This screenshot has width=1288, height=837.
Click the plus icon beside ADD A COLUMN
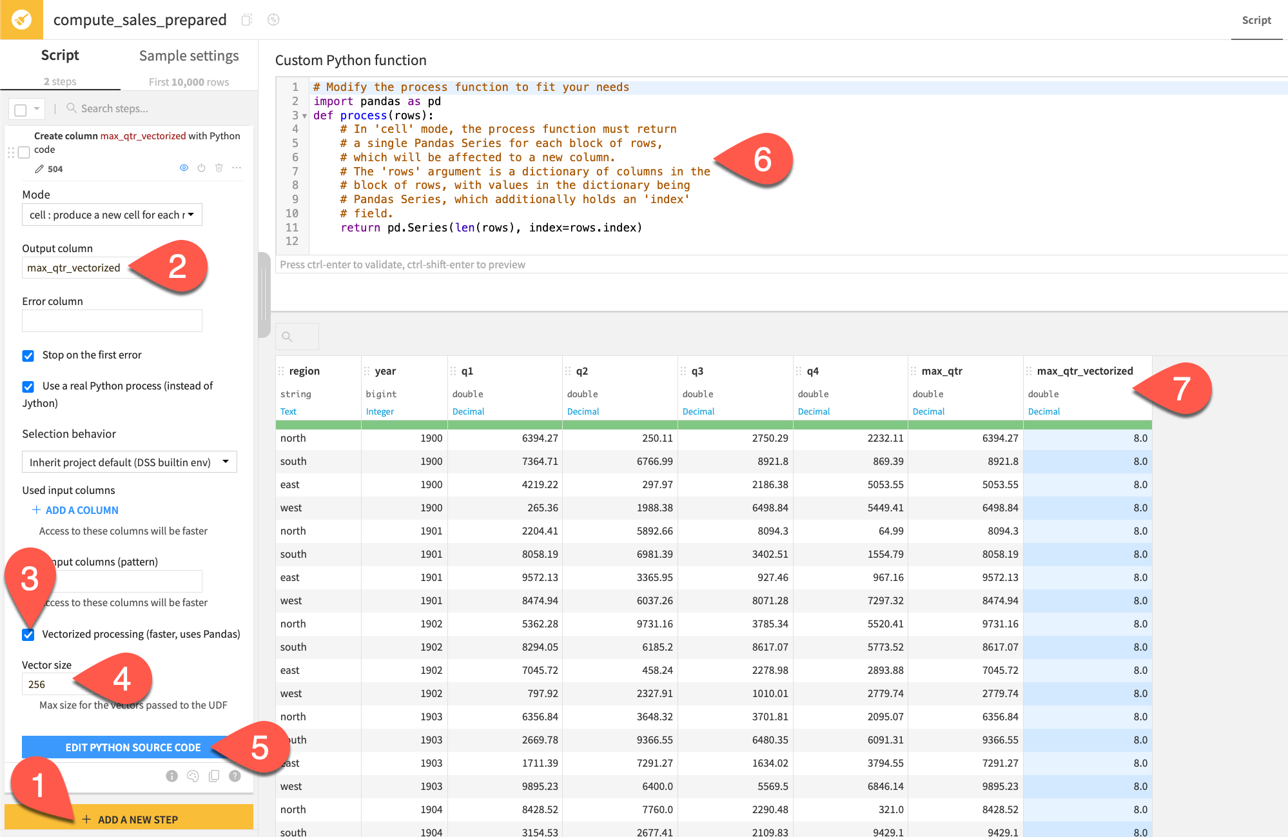click(x=37, y=510)
